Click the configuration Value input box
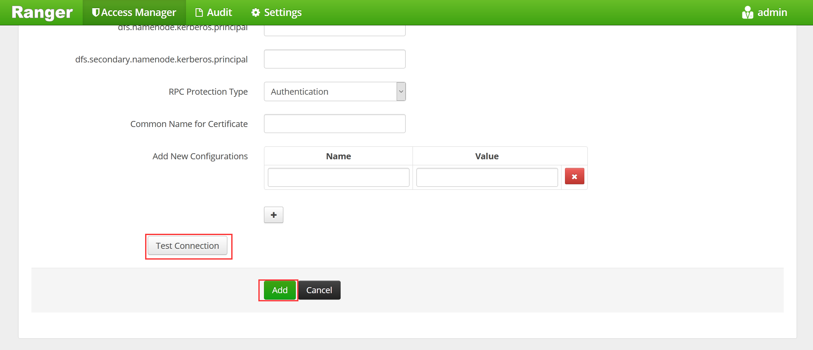 tap(487, 177)
